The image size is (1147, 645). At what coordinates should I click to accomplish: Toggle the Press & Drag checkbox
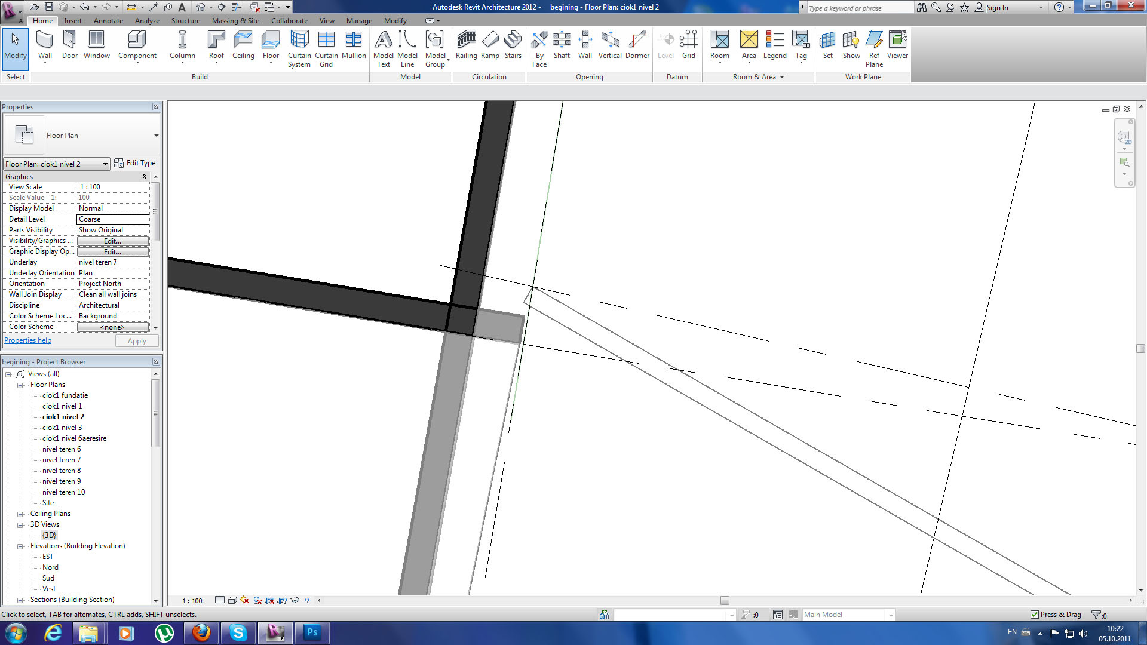pyautogui.click(x=1035, y=615)
